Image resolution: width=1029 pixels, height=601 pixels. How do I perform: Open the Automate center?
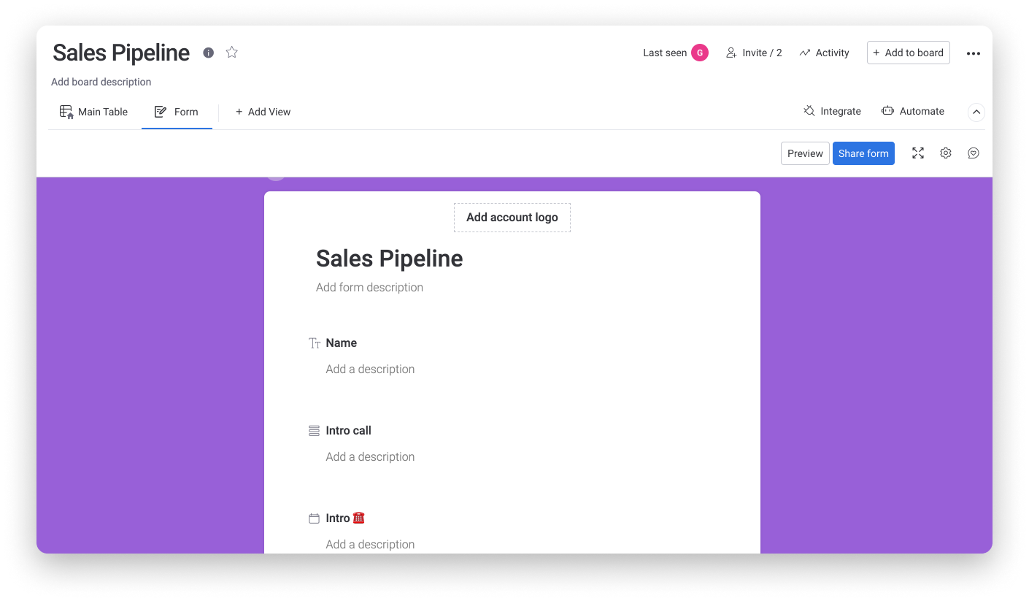tap(913, 111)
